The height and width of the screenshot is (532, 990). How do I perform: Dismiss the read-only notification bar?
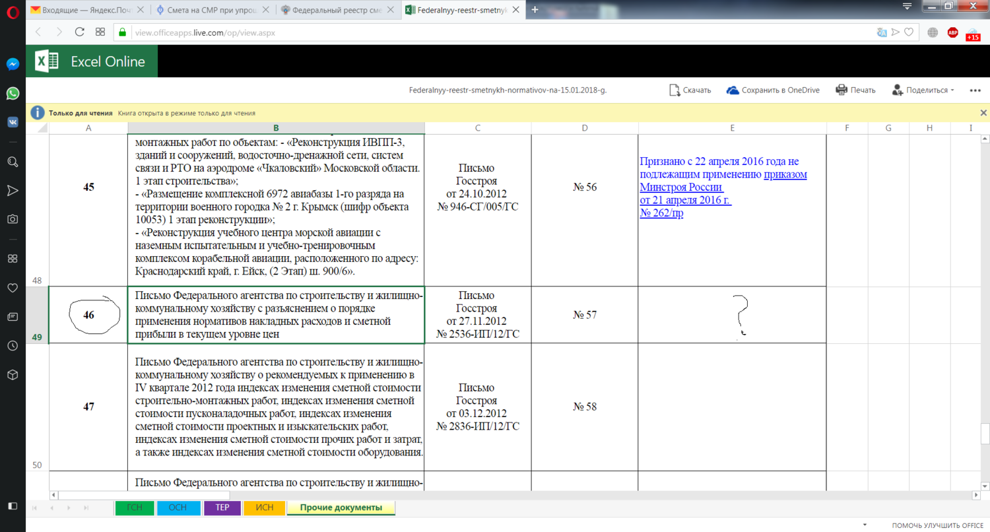point(983,113)
